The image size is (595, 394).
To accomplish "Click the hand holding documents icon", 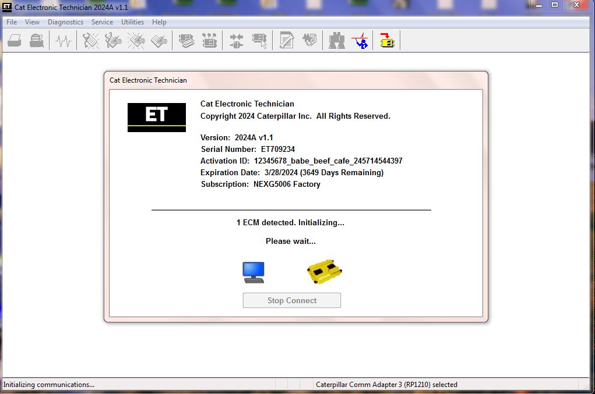I will [309, 40].
